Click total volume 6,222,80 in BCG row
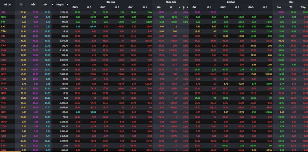Image resolution: width=308 pixels, height=152 pixels. pos(64,122)
